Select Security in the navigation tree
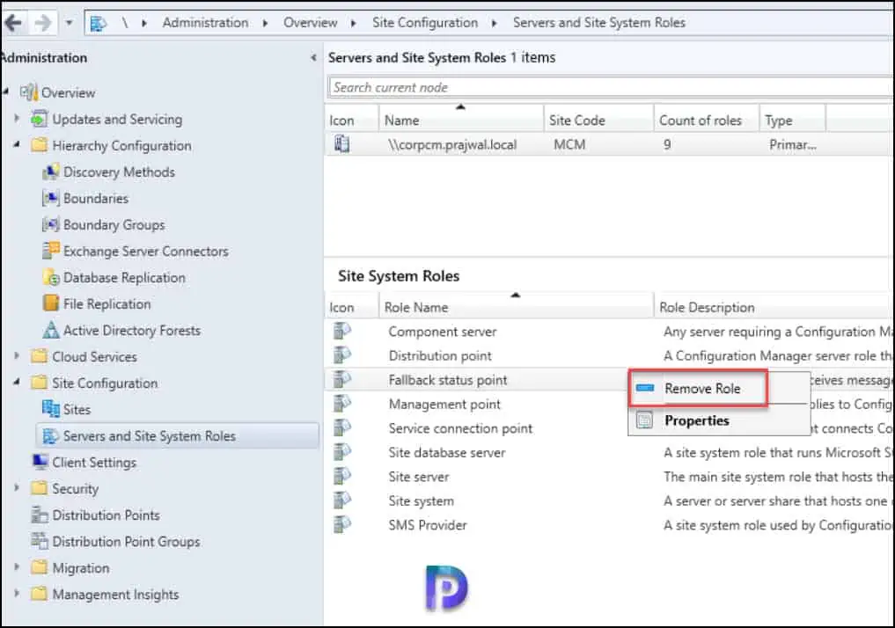The height and width of the screenshot is (628, 895). pyautogui.click(x=76, y=489)
